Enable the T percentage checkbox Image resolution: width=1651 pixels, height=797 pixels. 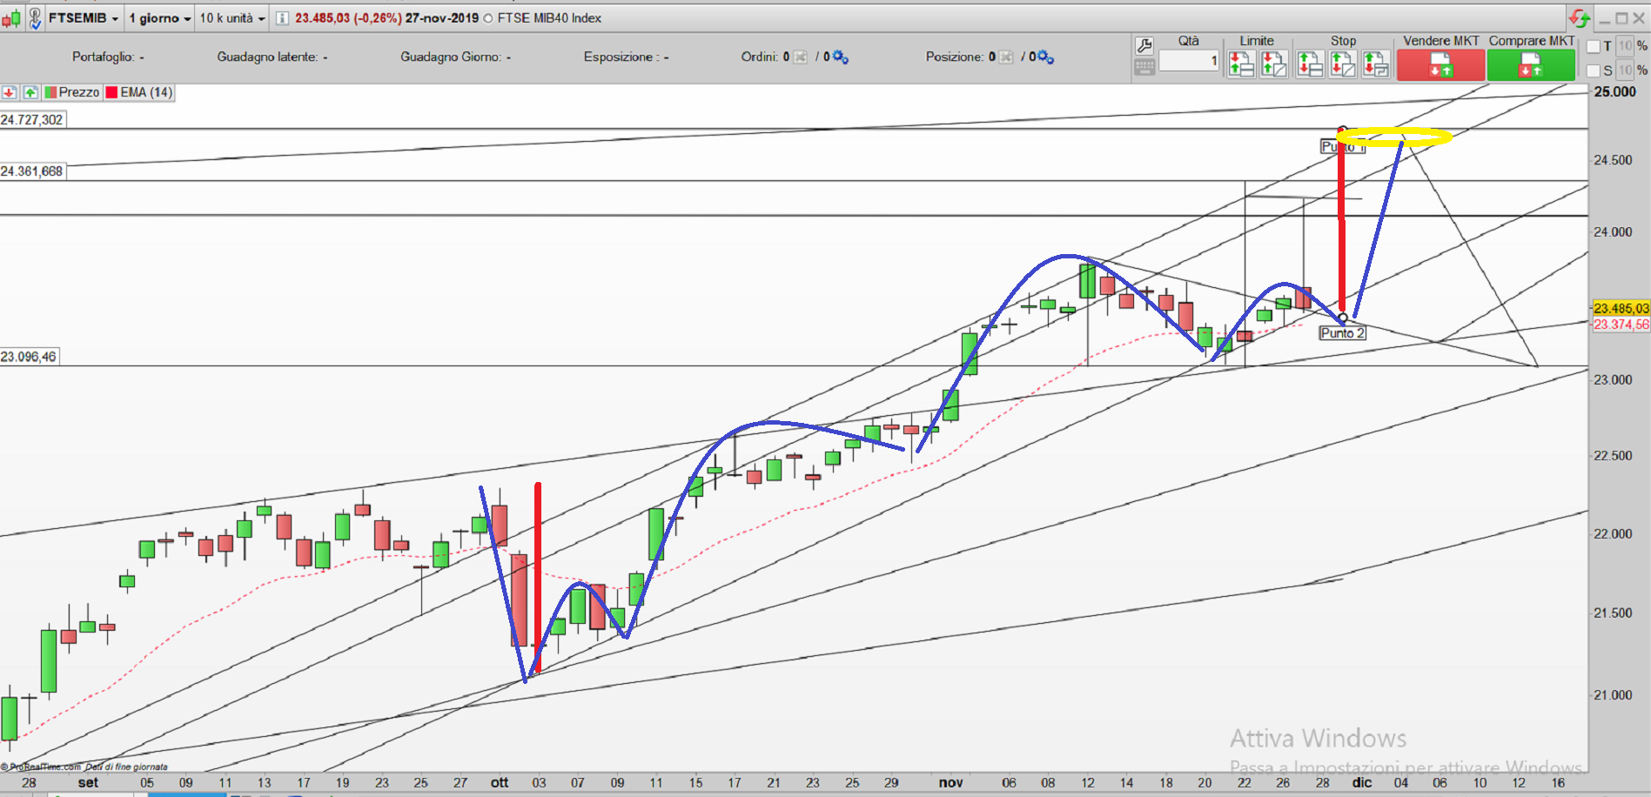tap(1594, 47)
